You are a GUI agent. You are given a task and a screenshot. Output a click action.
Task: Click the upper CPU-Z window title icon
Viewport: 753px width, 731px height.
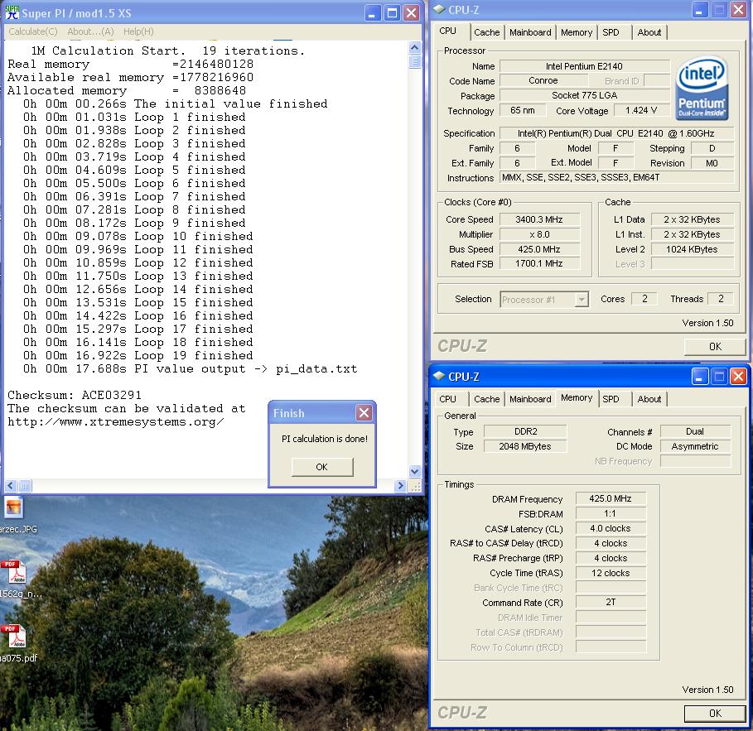point(439,10)
